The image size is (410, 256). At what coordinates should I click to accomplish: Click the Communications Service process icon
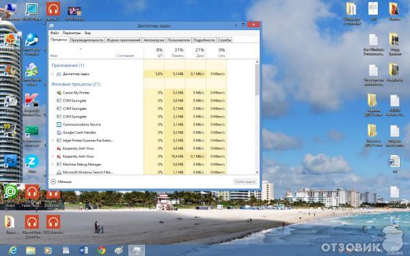click(59, 125)
